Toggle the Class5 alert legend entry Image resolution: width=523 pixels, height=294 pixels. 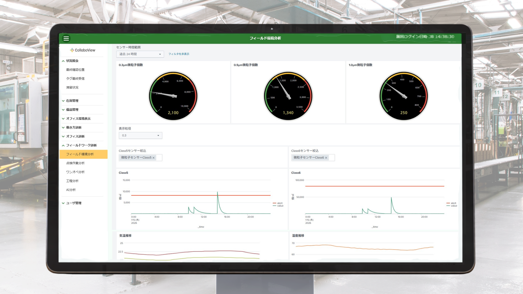[279, 203]
